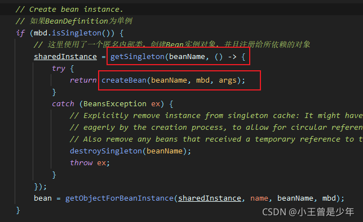Click the createBean method call
Viewport: 363px width, 222px height.
click(124, 80)
